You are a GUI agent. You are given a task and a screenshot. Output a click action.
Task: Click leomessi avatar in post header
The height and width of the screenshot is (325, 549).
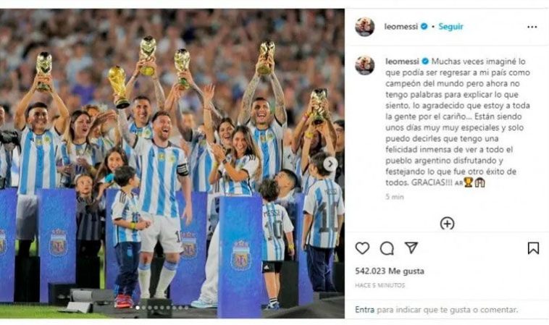pyautogui.click(x=365, y=27)
